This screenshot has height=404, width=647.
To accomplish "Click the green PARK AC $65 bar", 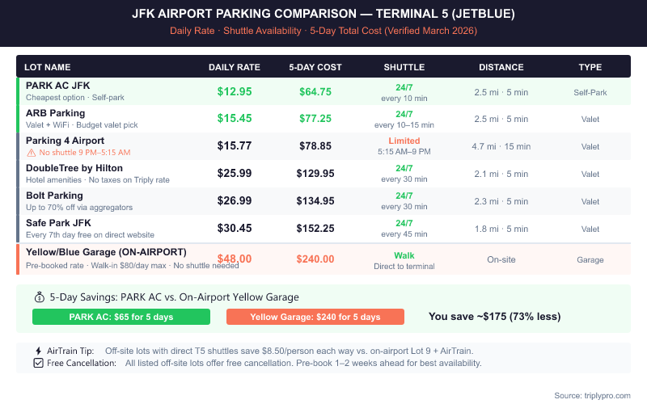I will [121, 317].
